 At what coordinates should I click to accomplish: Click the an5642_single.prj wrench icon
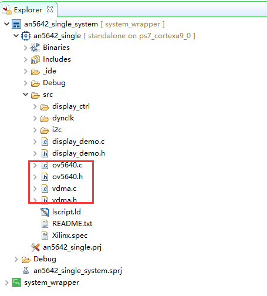click(x=35, y=247)
